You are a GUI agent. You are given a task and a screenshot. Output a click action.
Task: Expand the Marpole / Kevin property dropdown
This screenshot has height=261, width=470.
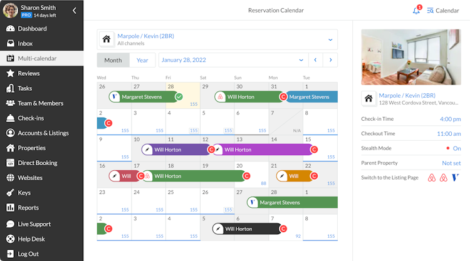(330, 39)
